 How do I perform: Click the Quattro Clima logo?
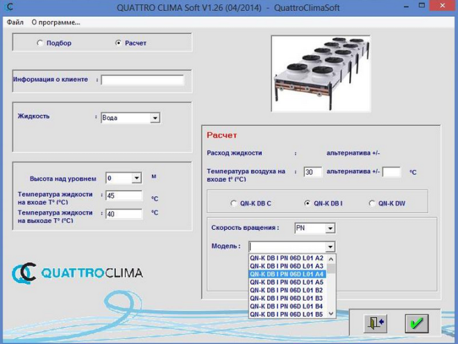(x=77, y=273)
